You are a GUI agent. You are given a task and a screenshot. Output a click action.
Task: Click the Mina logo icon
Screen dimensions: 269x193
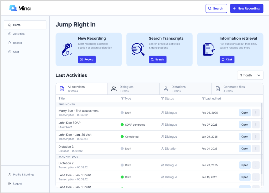(x=13, y=8)
